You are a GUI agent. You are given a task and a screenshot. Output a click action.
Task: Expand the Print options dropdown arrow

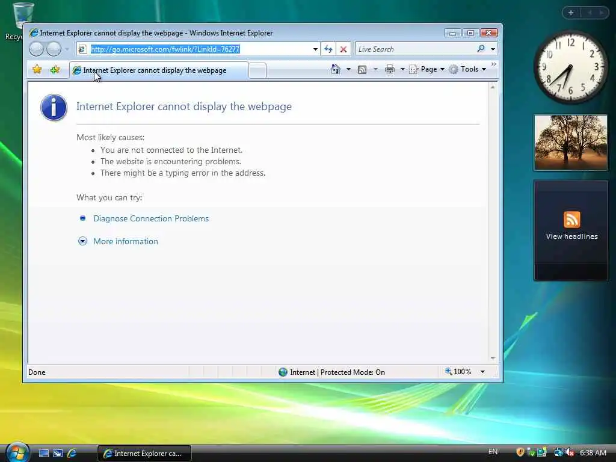tap(402, 70)
